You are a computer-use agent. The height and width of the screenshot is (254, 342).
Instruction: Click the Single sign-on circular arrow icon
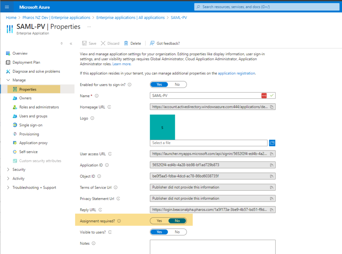pyautogui.click(x=15, y=125)
